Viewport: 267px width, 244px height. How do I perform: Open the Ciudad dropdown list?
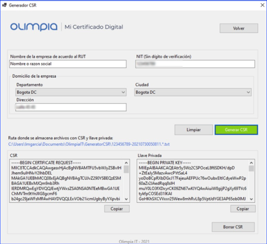[248, 92]
